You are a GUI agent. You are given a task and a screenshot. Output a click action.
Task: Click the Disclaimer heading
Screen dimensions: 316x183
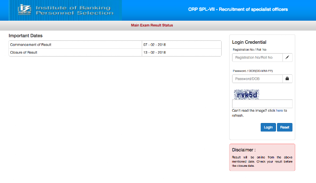[244, 150]
